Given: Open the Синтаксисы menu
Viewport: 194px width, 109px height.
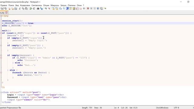Looking at the screenshot, I should click(x=37, y=5).
